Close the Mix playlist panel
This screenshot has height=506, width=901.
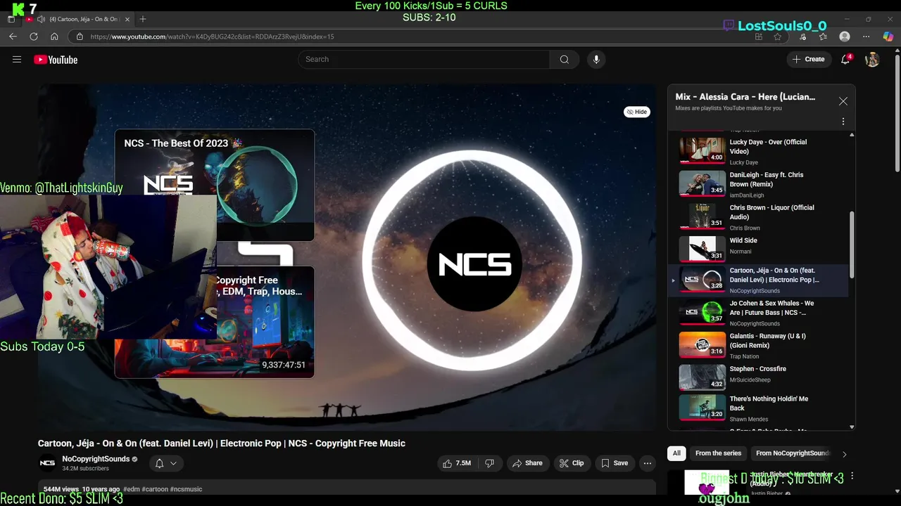click(x=843, y=101)
